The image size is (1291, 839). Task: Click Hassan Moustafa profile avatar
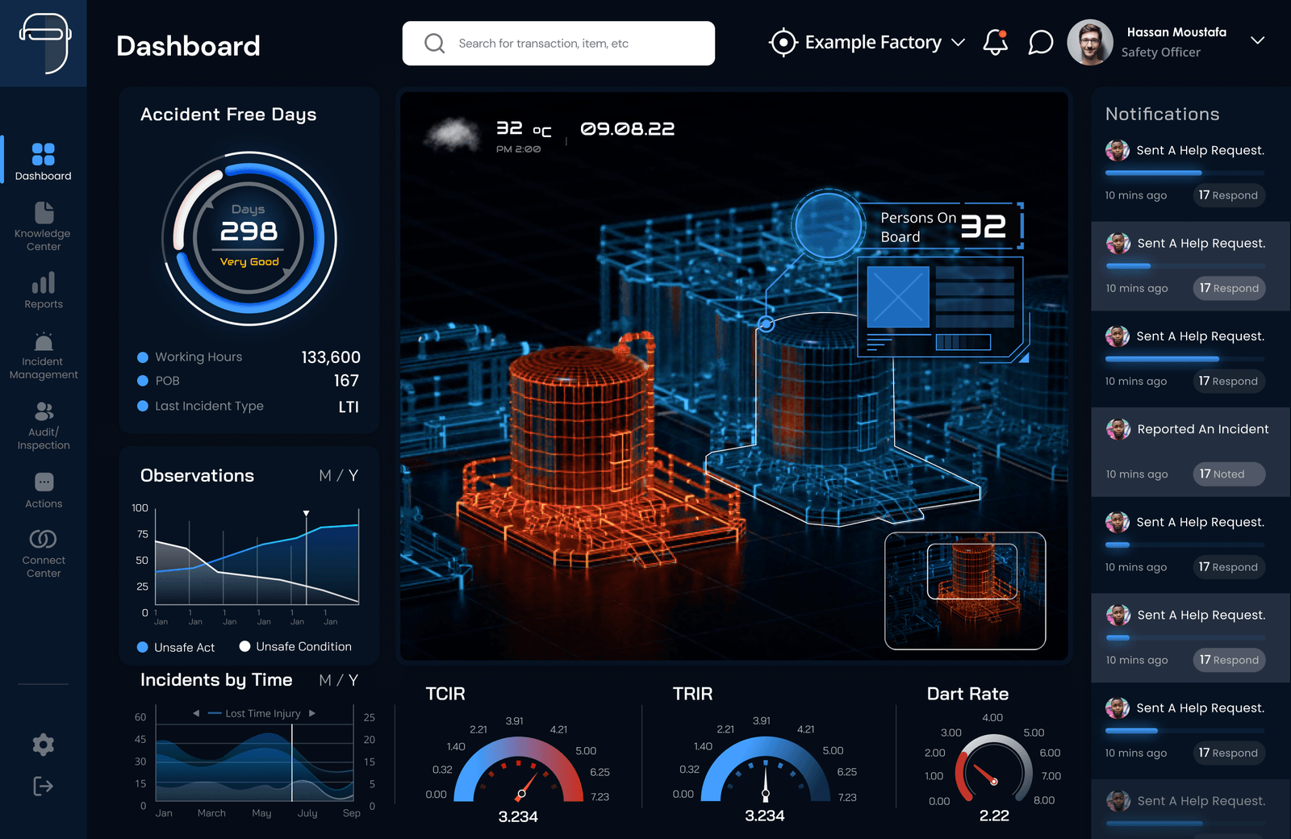[x=1090, y=42]
